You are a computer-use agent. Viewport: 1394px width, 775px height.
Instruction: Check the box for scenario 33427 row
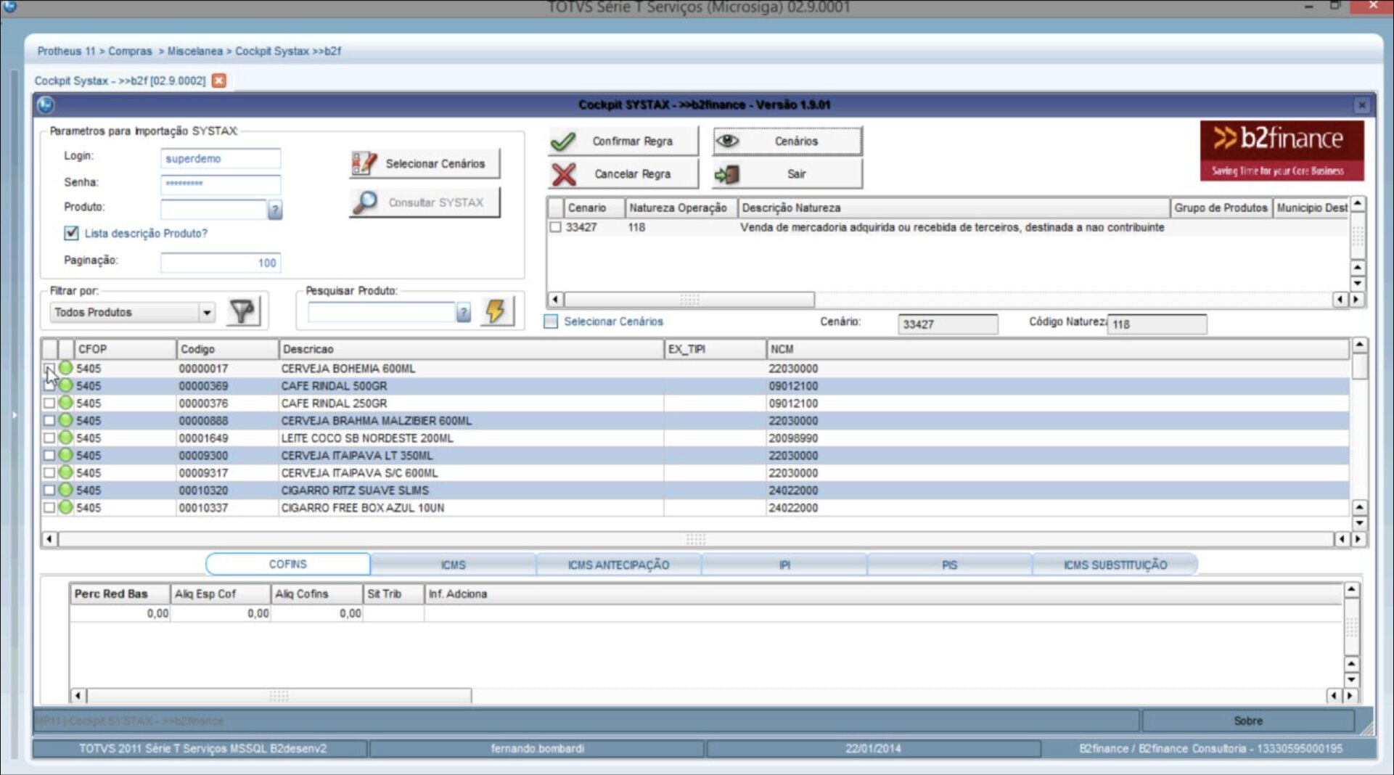pos(556,227)
